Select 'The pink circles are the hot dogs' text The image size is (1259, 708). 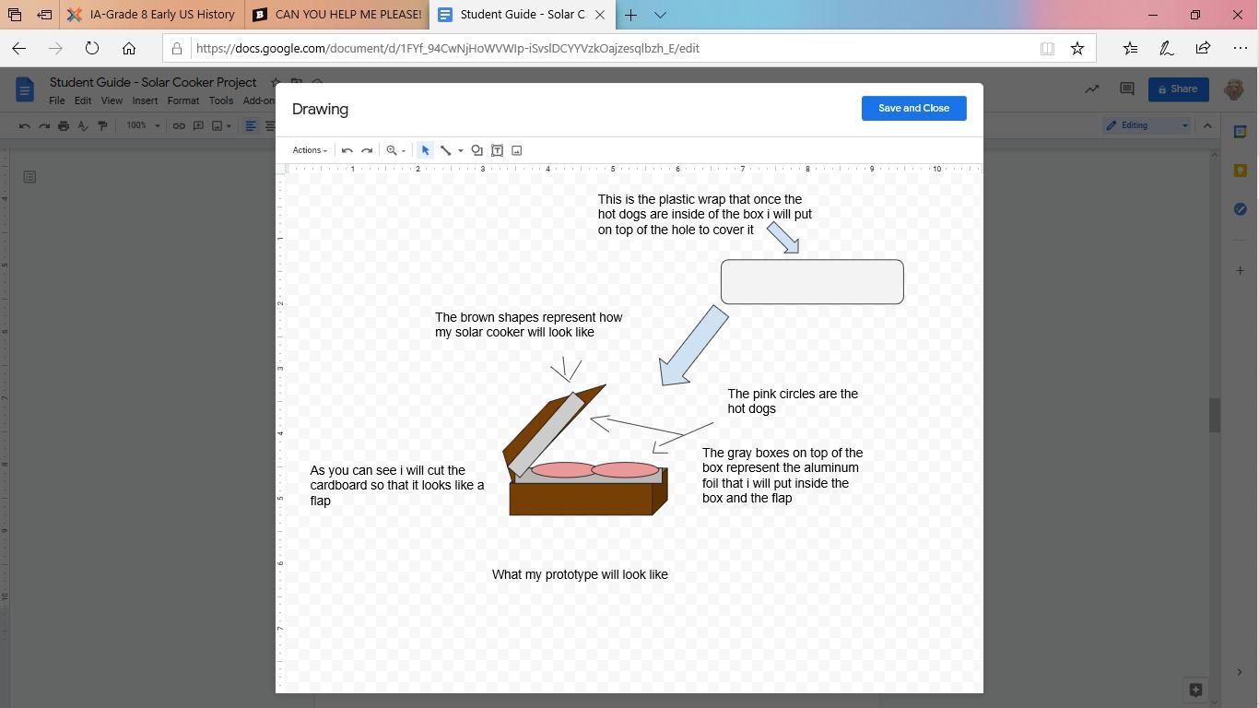click(793, 401)
